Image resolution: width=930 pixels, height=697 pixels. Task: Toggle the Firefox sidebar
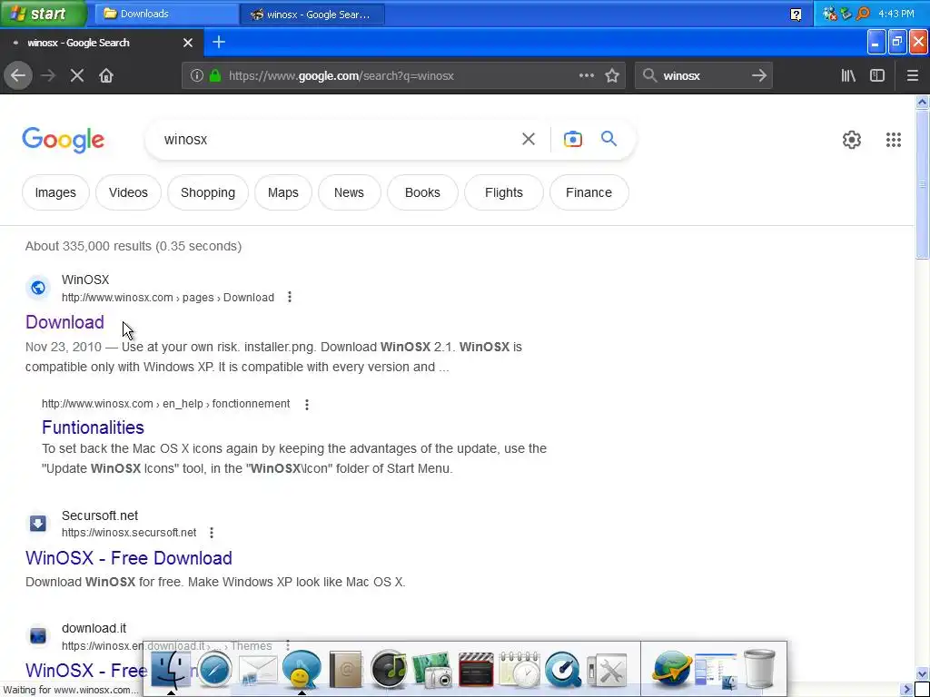[x=877, y=76]
